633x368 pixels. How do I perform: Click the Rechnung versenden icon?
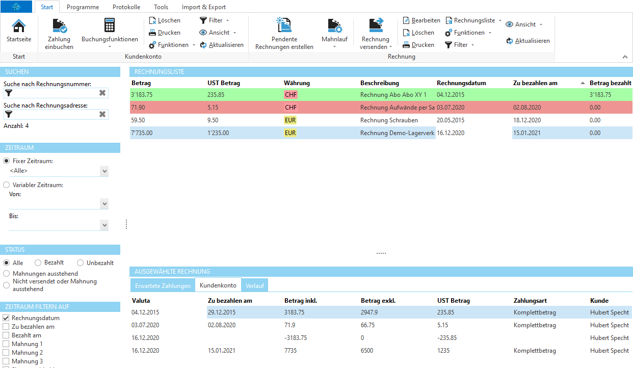point(375,26)
